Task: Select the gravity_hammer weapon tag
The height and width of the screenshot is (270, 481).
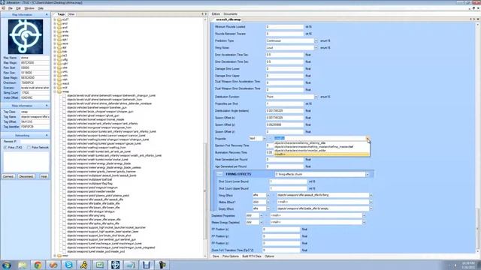Action: click(101, 172)
